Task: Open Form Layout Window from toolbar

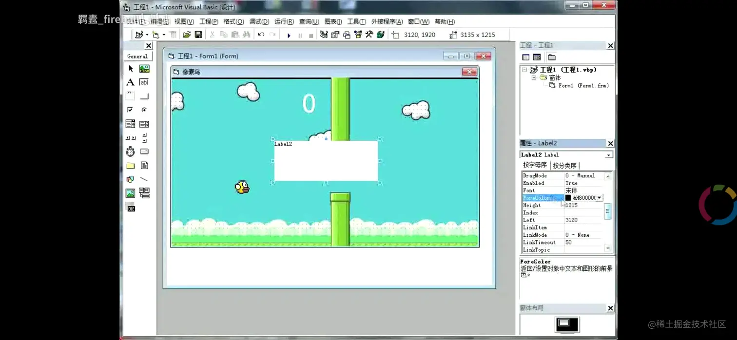Action: point(347,35)
